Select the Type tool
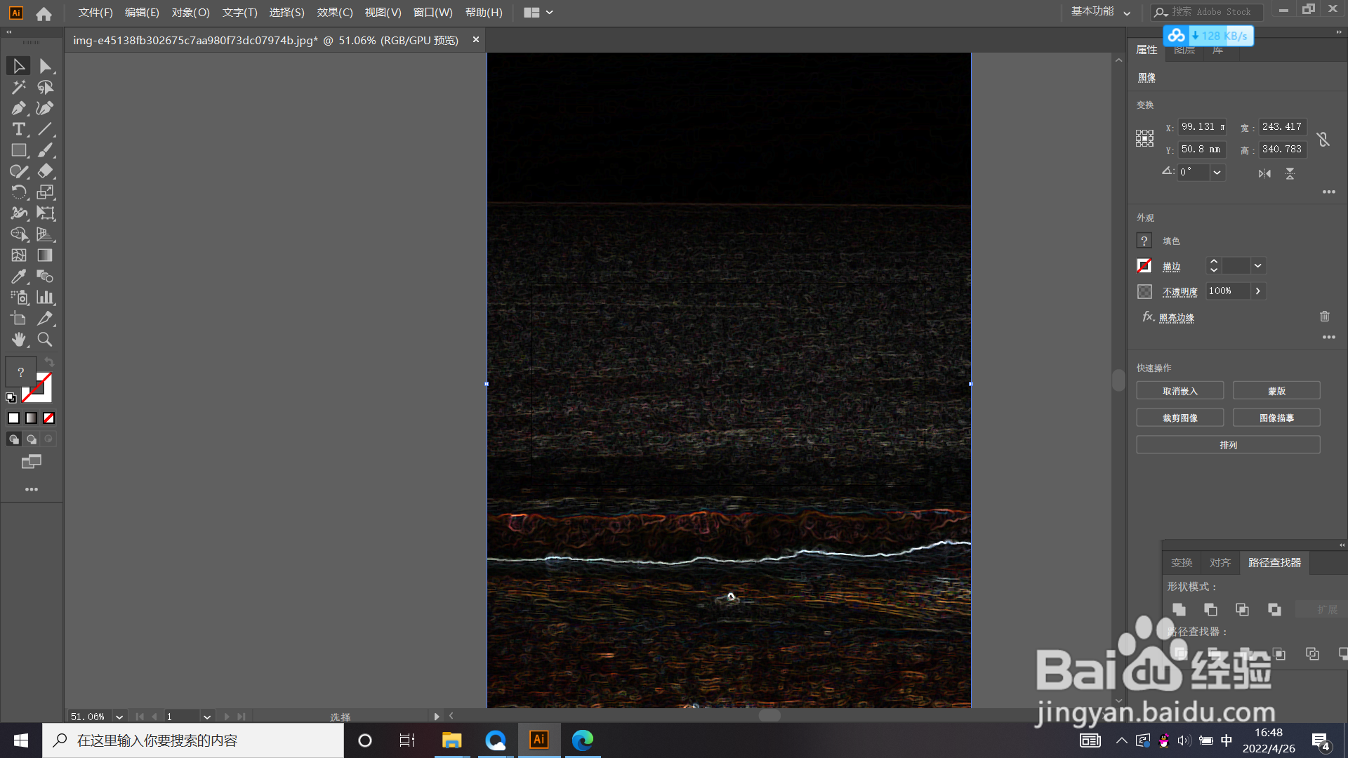Screen dimensions: 1348x758 (19, 129)
